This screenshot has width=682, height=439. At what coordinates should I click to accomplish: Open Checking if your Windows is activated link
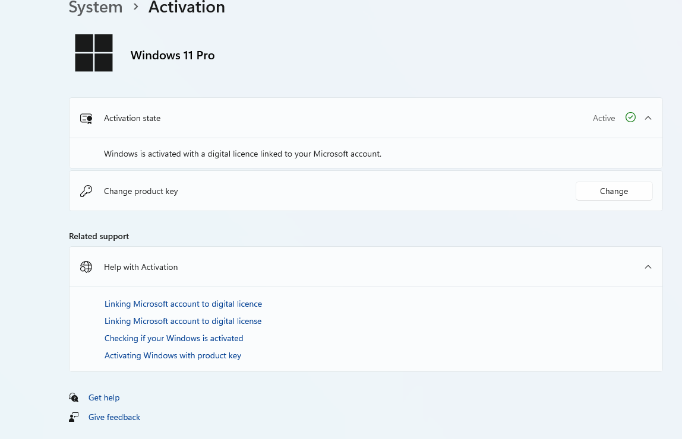click(173, 338)
